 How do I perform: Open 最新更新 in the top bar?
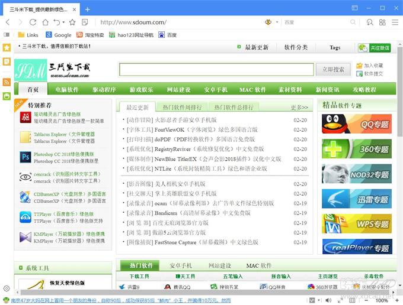click(257, 47)
